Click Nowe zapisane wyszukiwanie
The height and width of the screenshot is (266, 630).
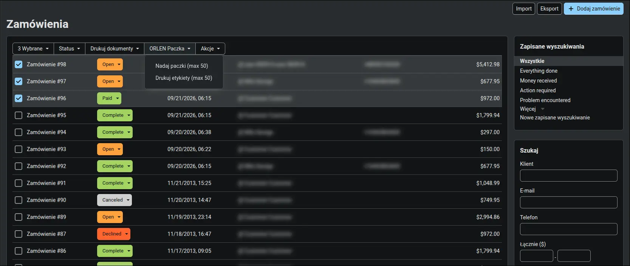pyautogui.click(x=555, y=118)
